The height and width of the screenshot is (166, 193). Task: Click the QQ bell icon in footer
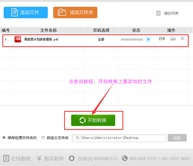point(72,158)
